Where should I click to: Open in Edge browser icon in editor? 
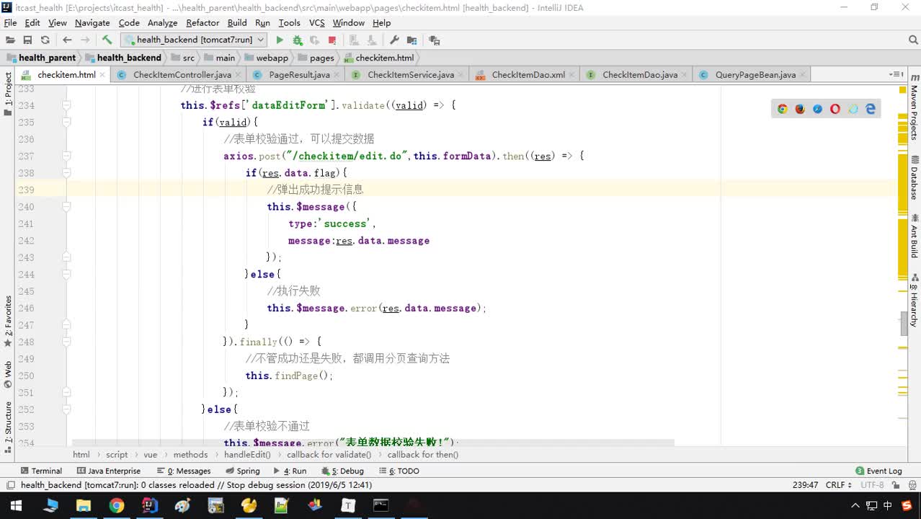coord(871,109)
